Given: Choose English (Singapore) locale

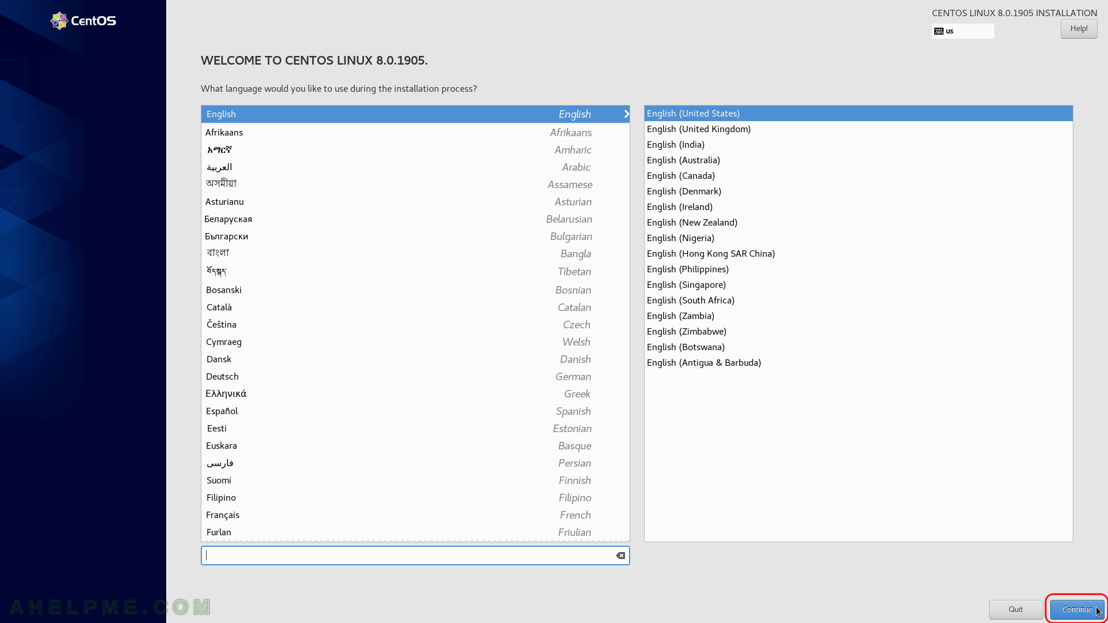Looking at the screenshot, I should click(x=858, y=285).
